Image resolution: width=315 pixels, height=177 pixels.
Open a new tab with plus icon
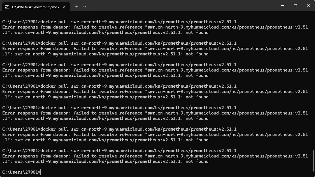pos(76,7)
